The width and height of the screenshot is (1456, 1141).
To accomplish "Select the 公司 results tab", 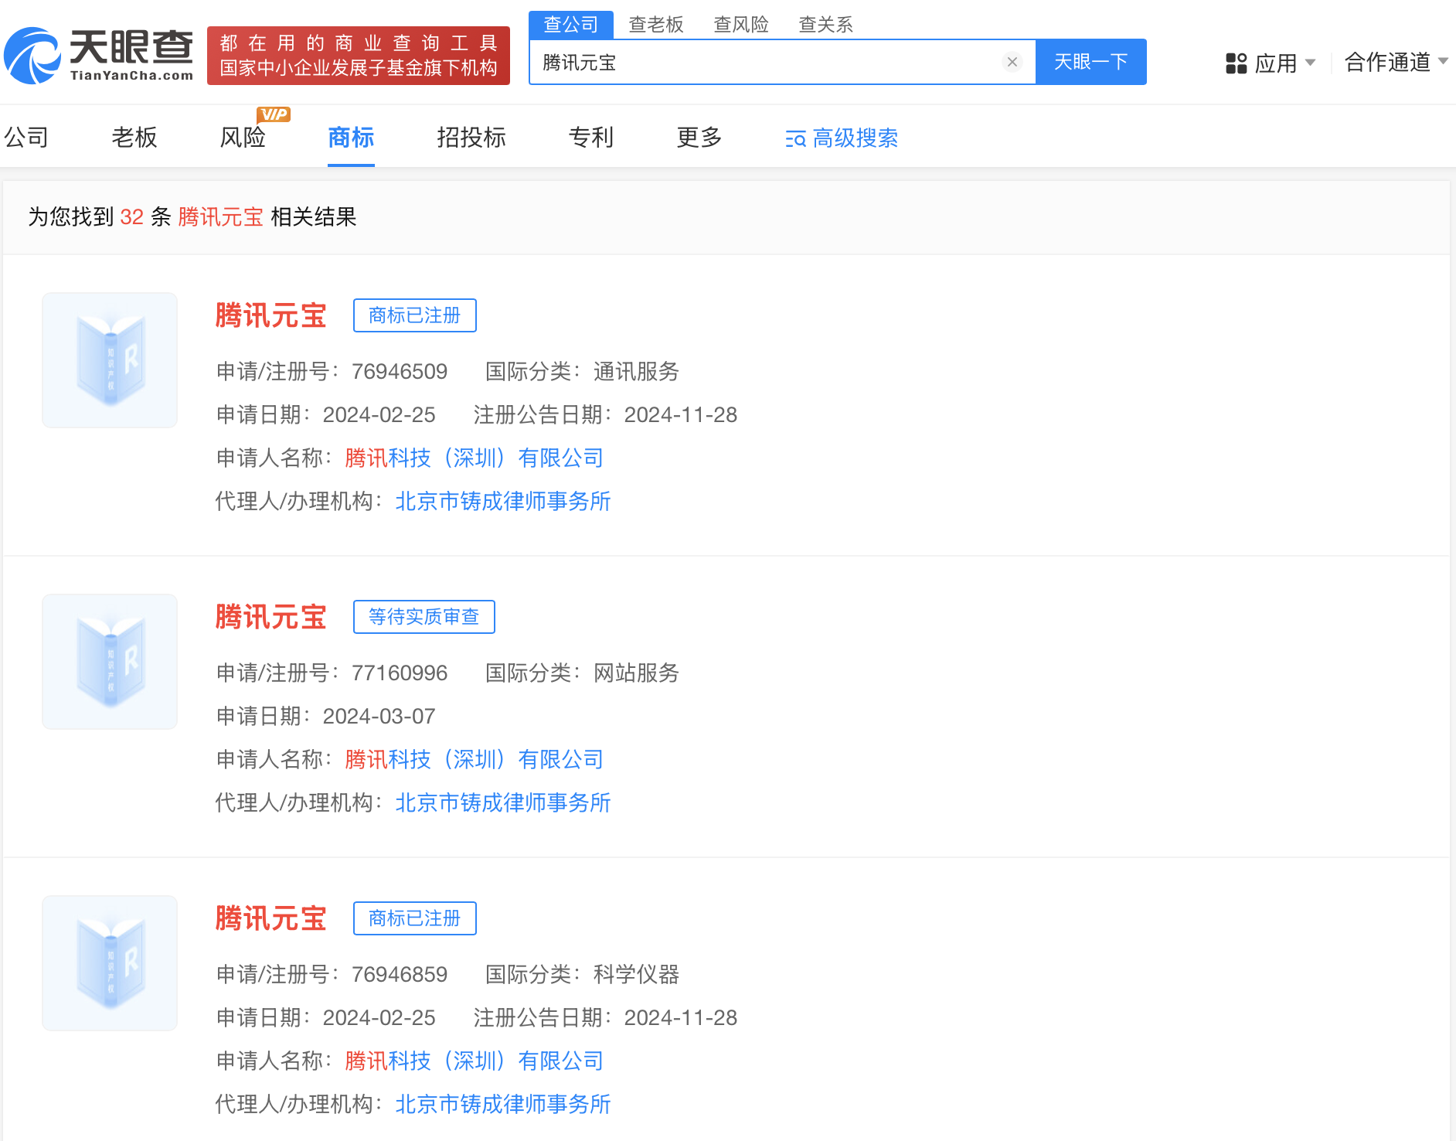I will (x=26, y=138).
